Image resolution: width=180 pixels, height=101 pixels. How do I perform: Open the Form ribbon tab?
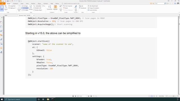27,4
